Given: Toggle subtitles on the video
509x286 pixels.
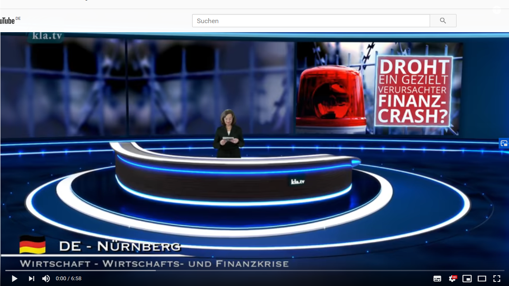Looking at the screenshot, I should pyautogui.click(x=437, y=279).
